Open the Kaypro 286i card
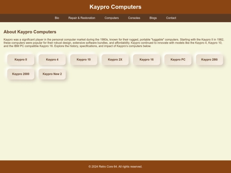Viewport: 231px width, 173px height. click(x=210, y=59)
